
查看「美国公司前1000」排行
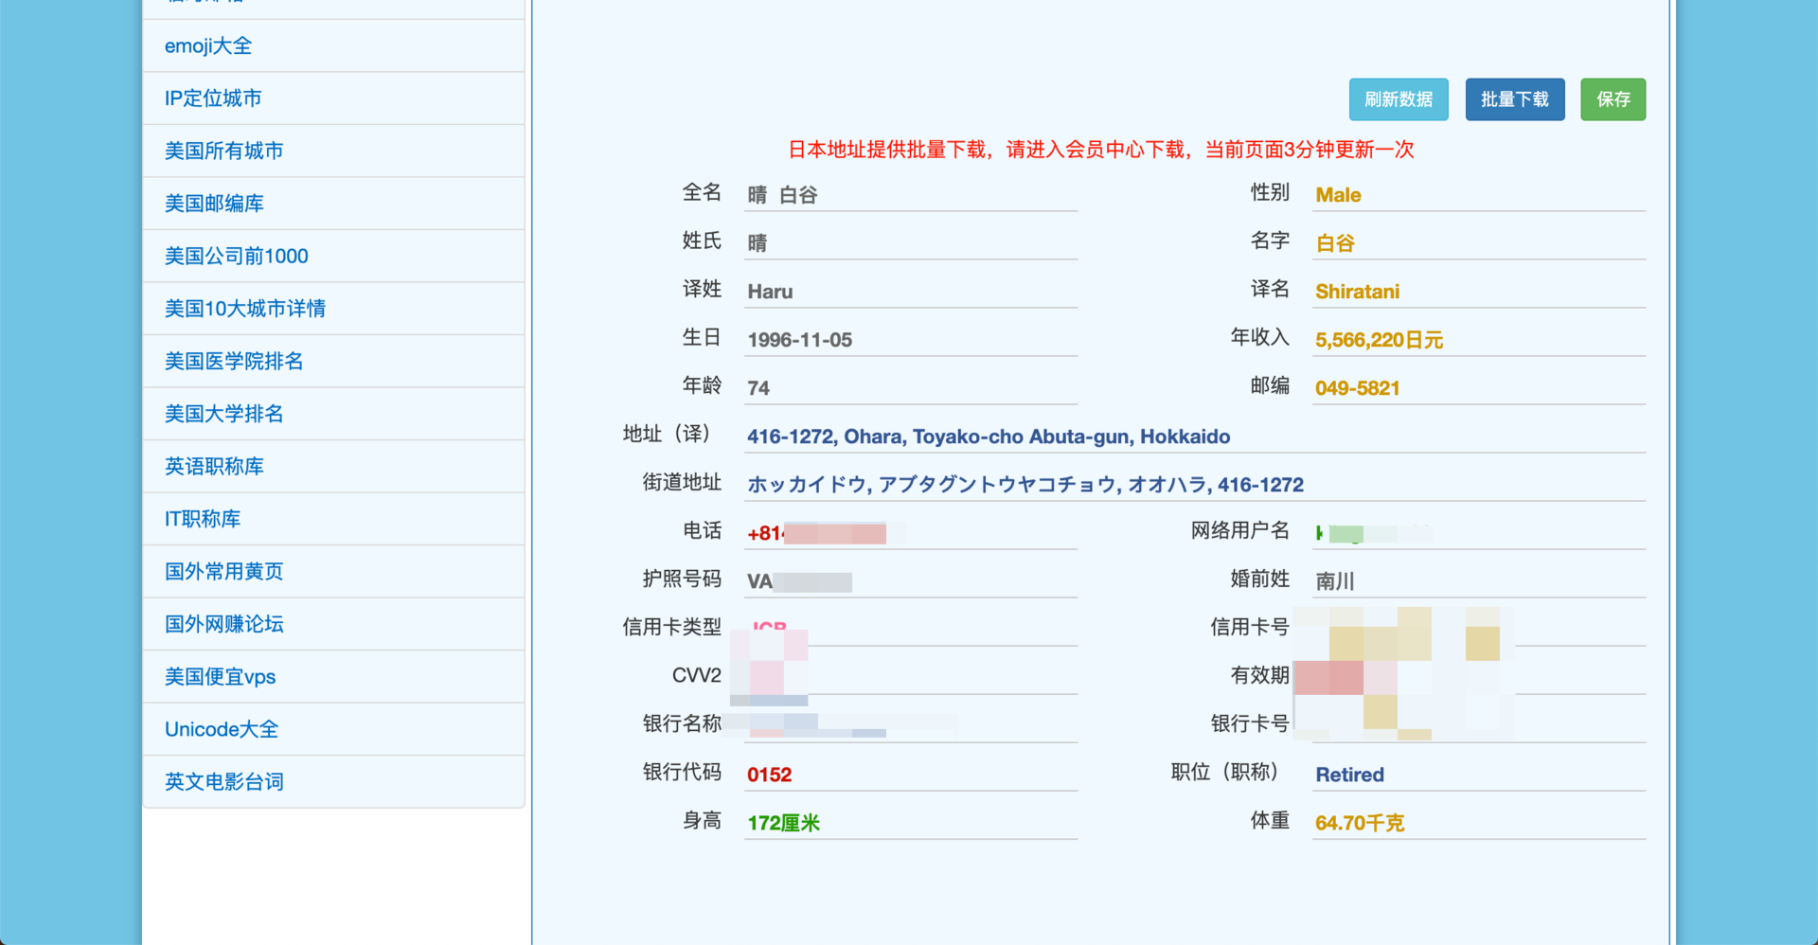(x=236, y=256)
